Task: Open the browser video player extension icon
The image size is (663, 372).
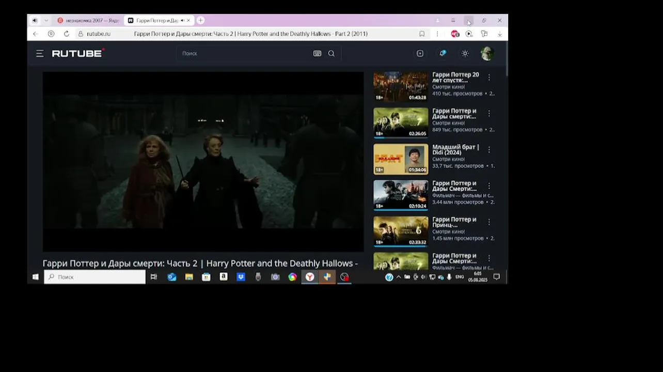Action: click(x=469, y=34)
